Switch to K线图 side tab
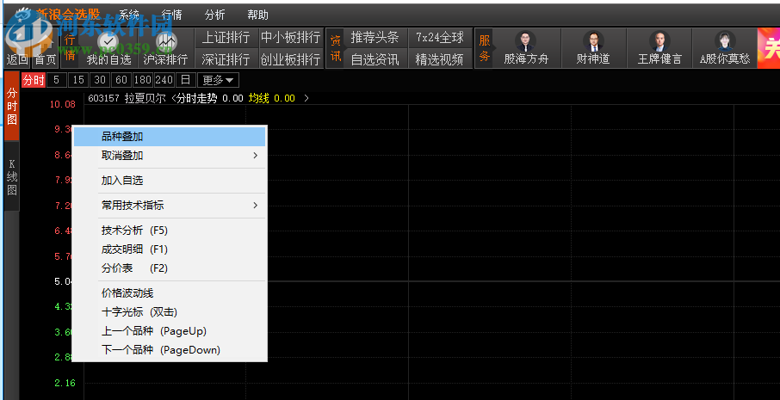Image resolution: width=780 pixels, height=400 pixels. 12,176
